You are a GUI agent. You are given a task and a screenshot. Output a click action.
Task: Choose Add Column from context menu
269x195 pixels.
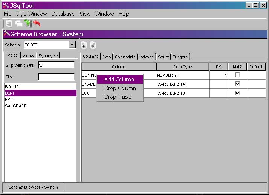[x=119, y=80]
